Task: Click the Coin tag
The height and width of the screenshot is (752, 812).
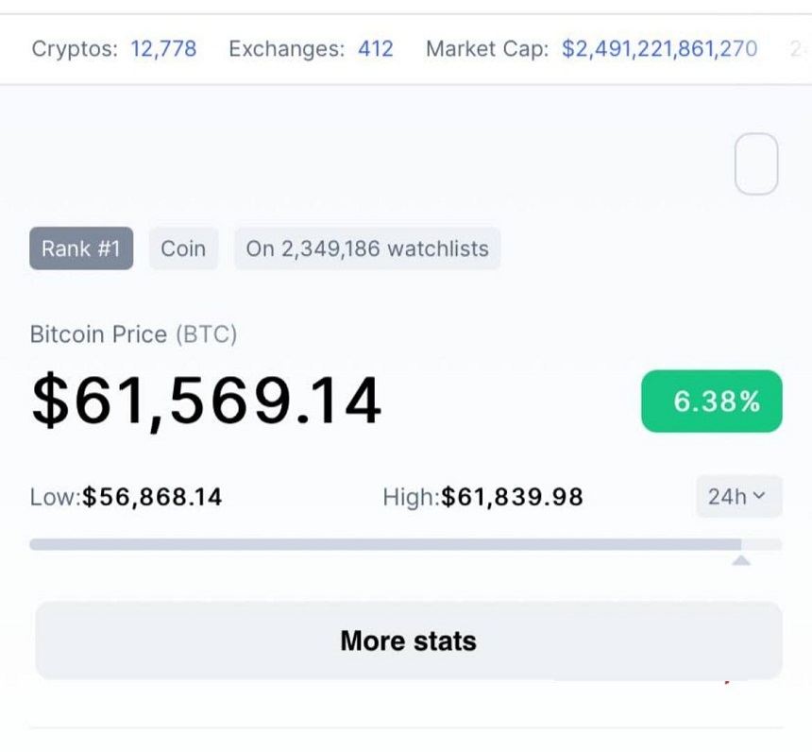Action: point(183,248)
